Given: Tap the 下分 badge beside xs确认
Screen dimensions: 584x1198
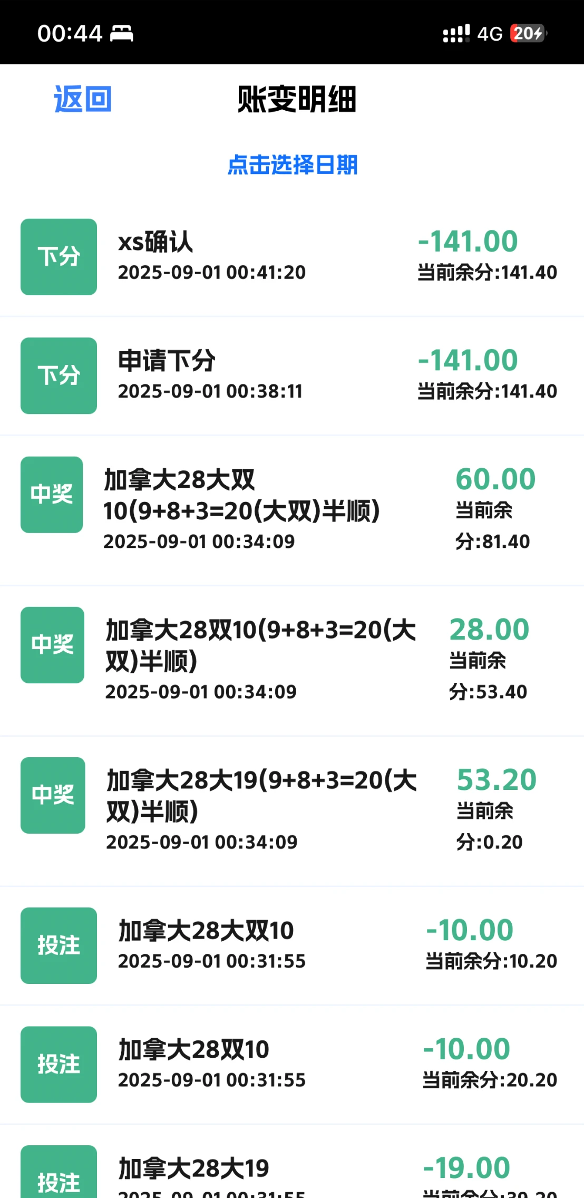Looking at the screenshot, I should (x=59, y=257).
